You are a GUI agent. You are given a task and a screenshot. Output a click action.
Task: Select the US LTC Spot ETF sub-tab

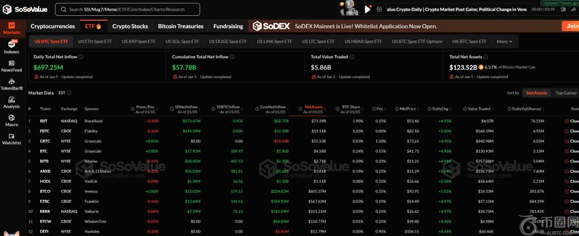(x=318, y=41)
